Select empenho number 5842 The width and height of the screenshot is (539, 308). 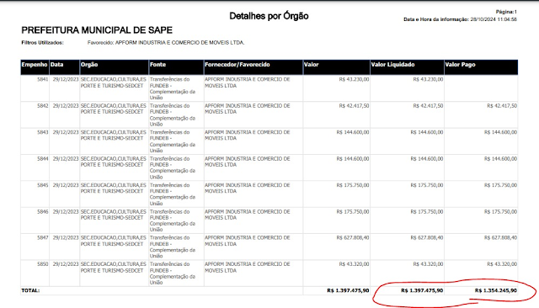click(43, 106)
